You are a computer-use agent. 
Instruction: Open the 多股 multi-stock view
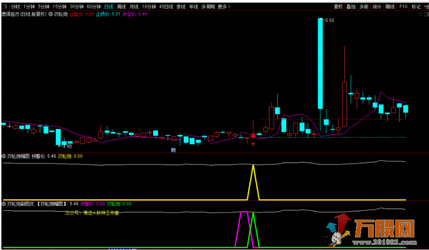pos(364,7)
